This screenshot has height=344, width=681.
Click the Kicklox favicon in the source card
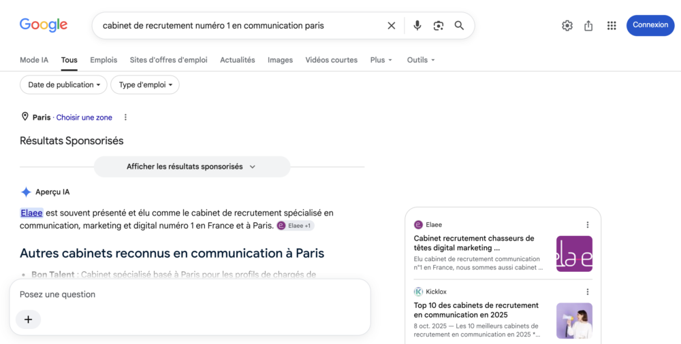click(x=418, y=292)
